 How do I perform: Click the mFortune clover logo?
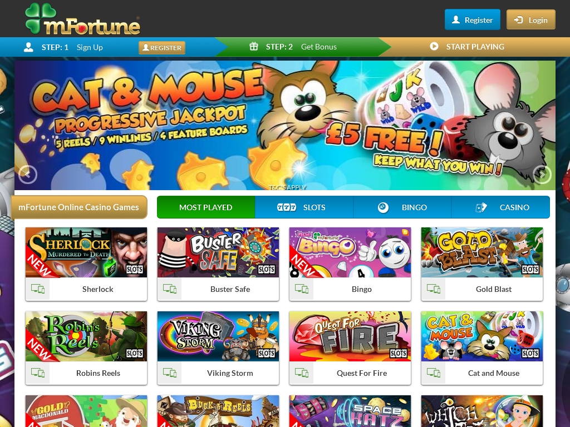point(82,19)
